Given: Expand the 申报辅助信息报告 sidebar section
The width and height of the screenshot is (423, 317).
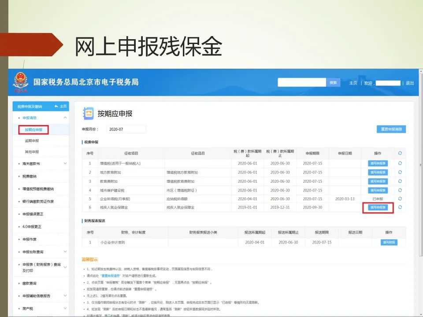Looking at the screenshot, I should coord(65,295).
